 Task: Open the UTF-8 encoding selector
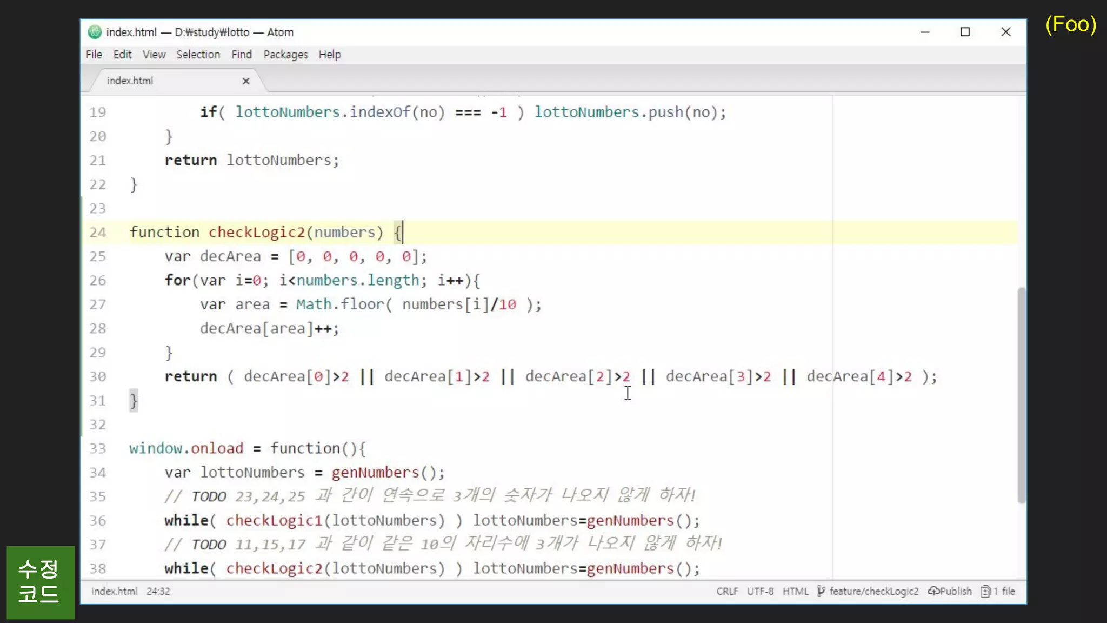tap(760, 591)
